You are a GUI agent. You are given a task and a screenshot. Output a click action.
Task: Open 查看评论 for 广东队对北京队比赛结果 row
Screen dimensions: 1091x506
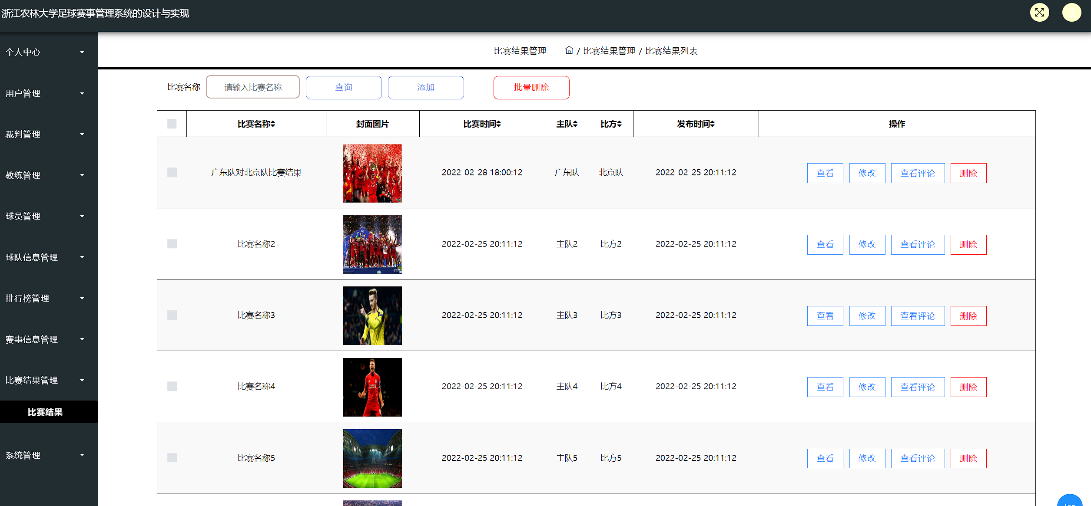tap(918, 173)
